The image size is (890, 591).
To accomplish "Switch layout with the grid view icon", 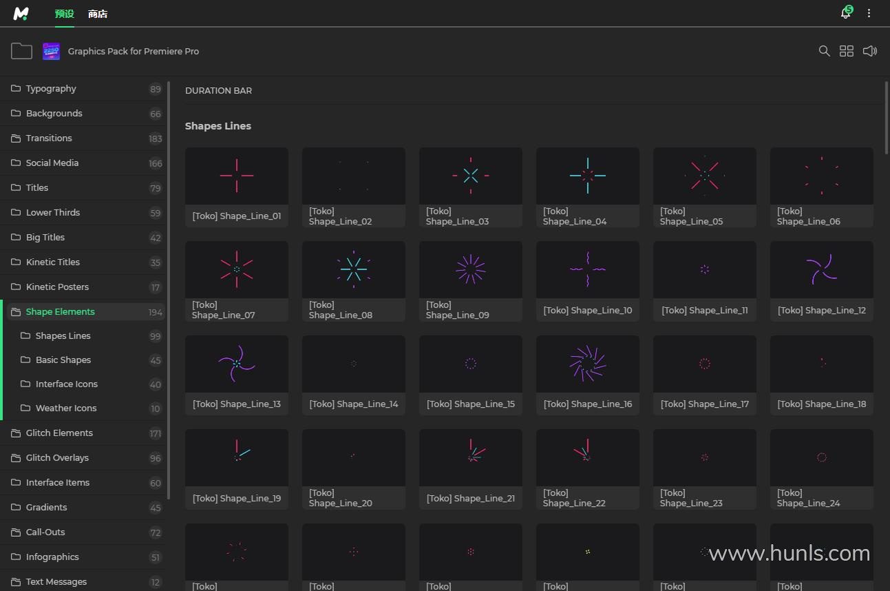I will 847,51.
